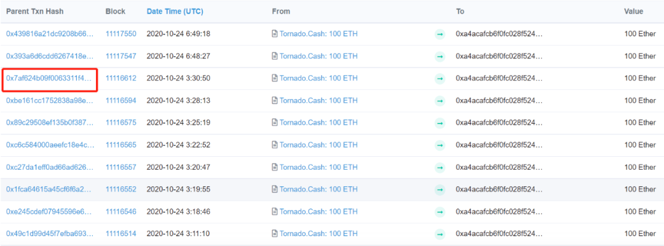Click the contract document icon in block 11116594 row
This screenshot has width=664, height=246.
[x=275, y=100]
